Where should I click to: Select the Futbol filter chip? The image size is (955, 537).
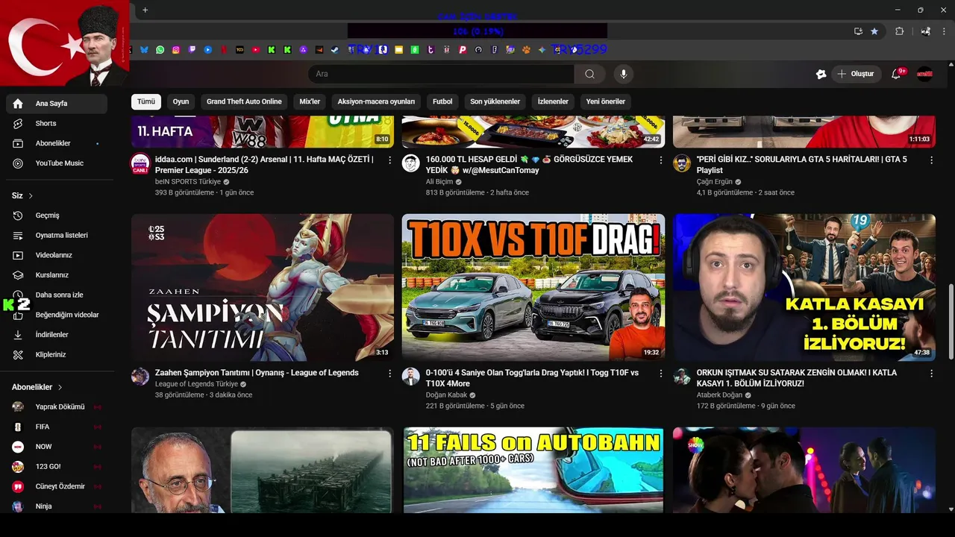pos(442,101)
